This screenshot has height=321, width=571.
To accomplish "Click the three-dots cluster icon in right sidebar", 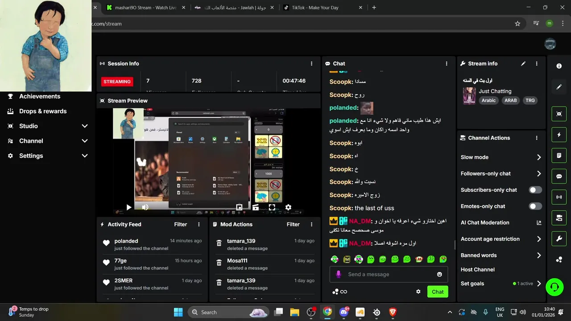I will click(559, 259).
